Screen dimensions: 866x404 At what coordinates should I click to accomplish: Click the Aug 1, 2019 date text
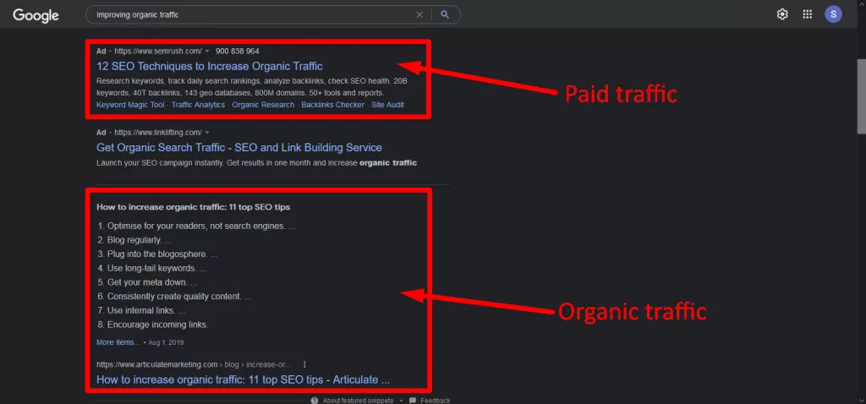point(167,342)
